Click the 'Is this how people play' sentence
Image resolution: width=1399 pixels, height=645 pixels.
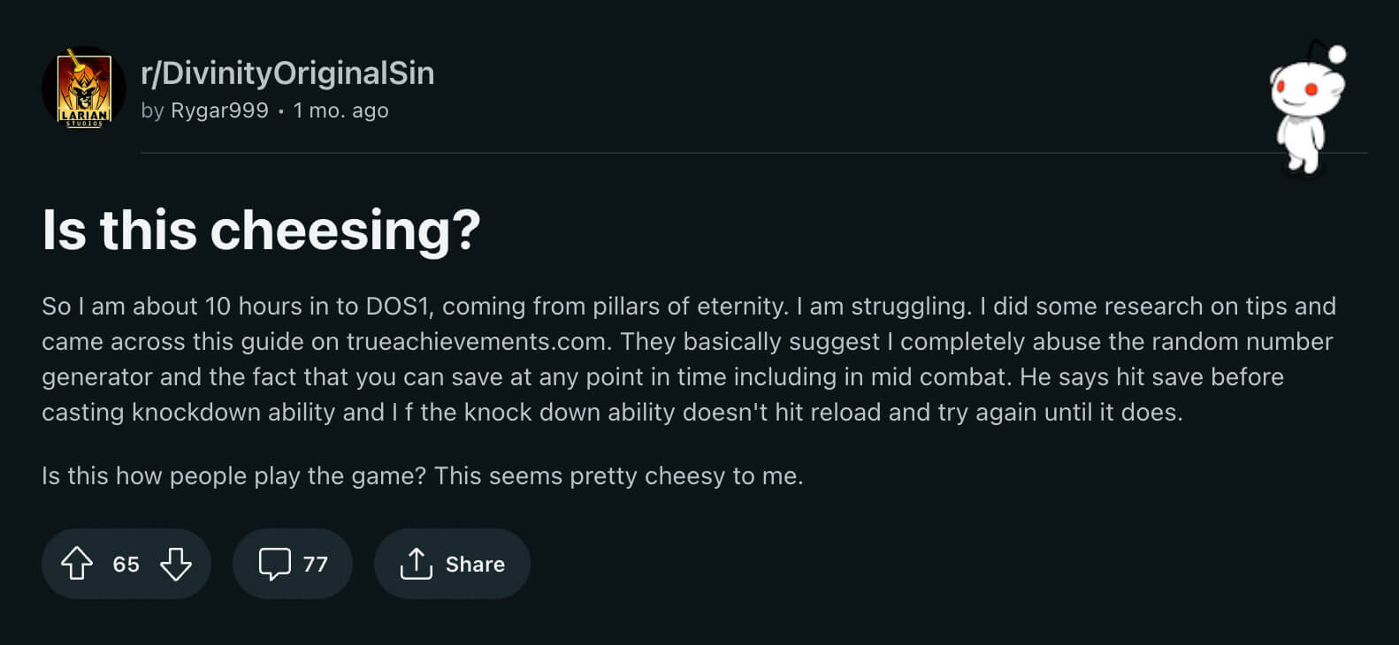click(x=423, y=475)
